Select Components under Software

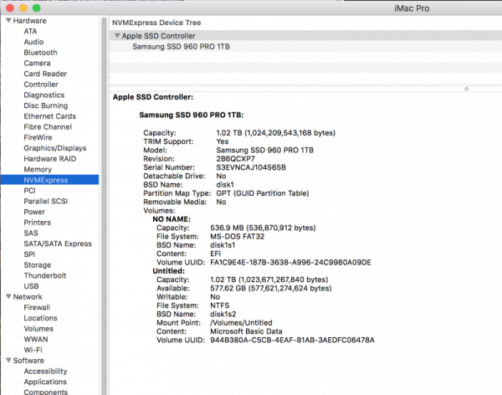tap(45, 392)
